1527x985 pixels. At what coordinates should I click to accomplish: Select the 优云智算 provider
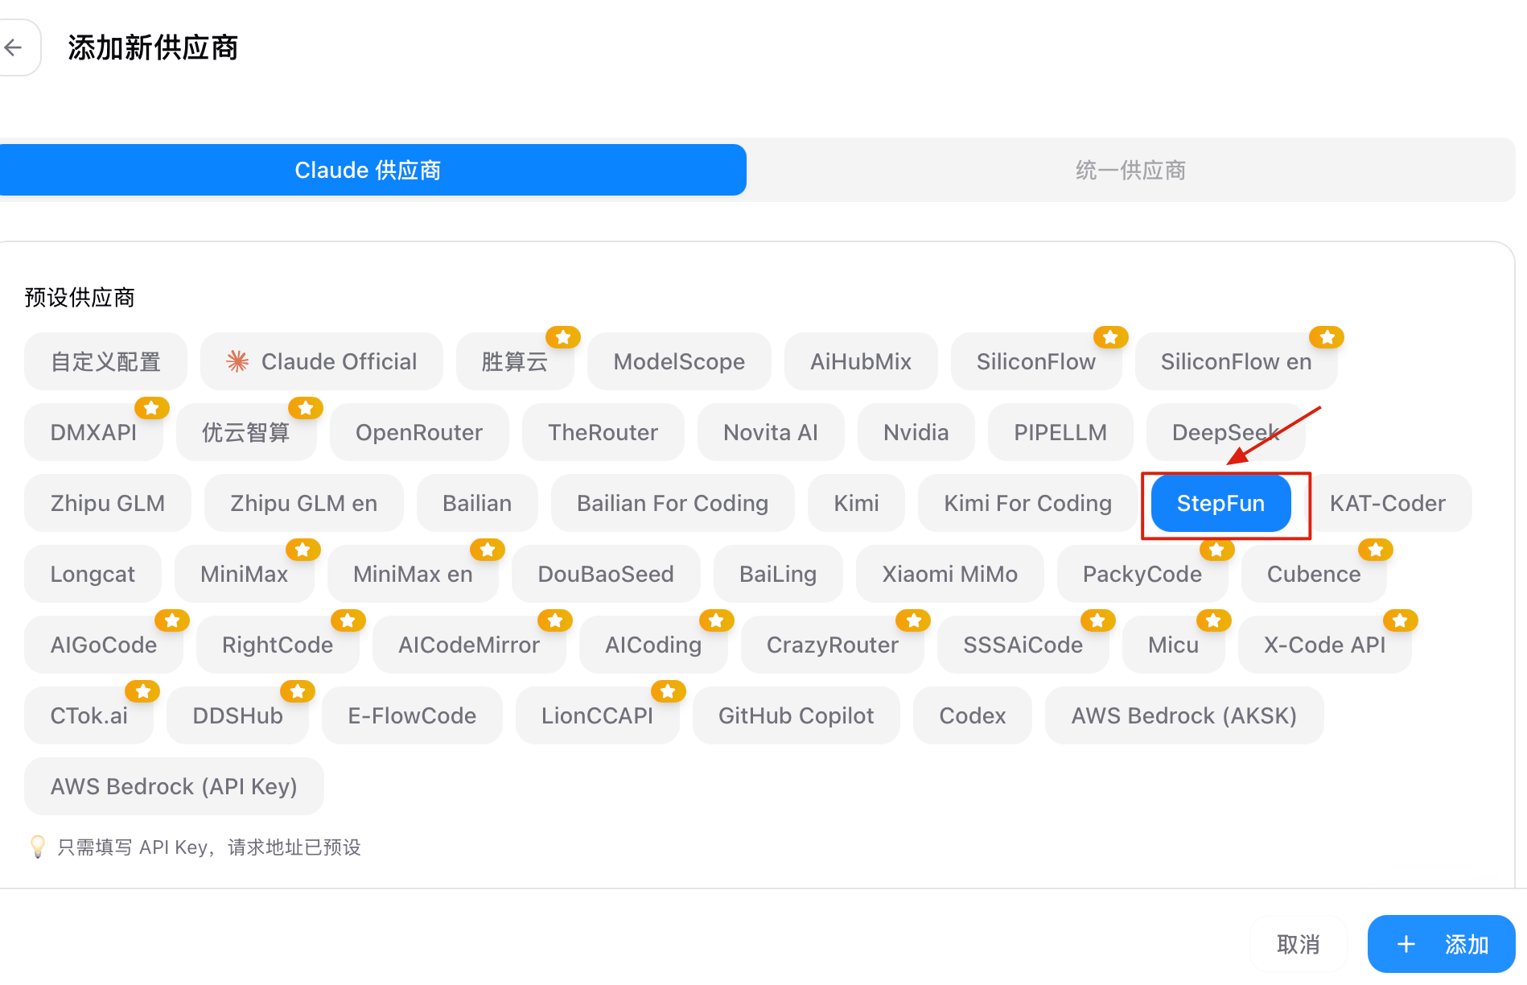[246, 432]
